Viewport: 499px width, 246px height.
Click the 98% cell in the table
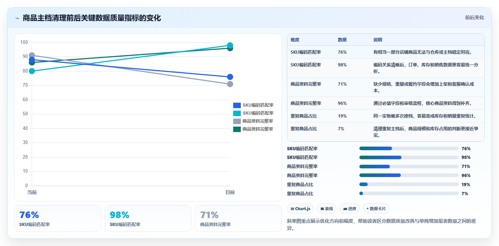tap(342, 65)
